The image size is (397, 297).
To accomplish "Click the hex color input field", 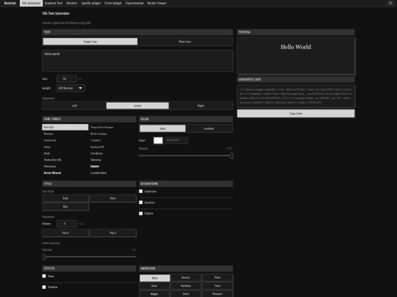I will tap(176, 140).
